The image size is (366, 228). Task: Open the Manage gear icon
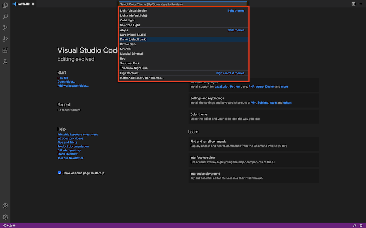coord(5,217)
